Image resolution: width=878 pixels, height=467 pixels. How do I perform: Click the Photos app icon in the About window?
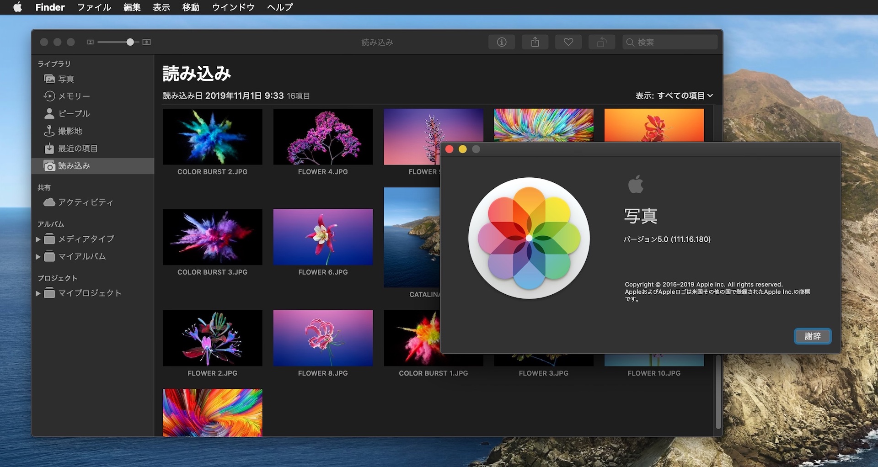(529, 238)
